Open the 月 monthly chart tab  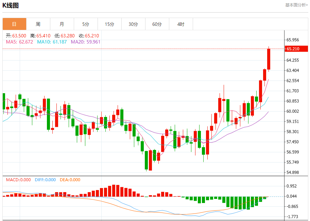coord(62,24)
